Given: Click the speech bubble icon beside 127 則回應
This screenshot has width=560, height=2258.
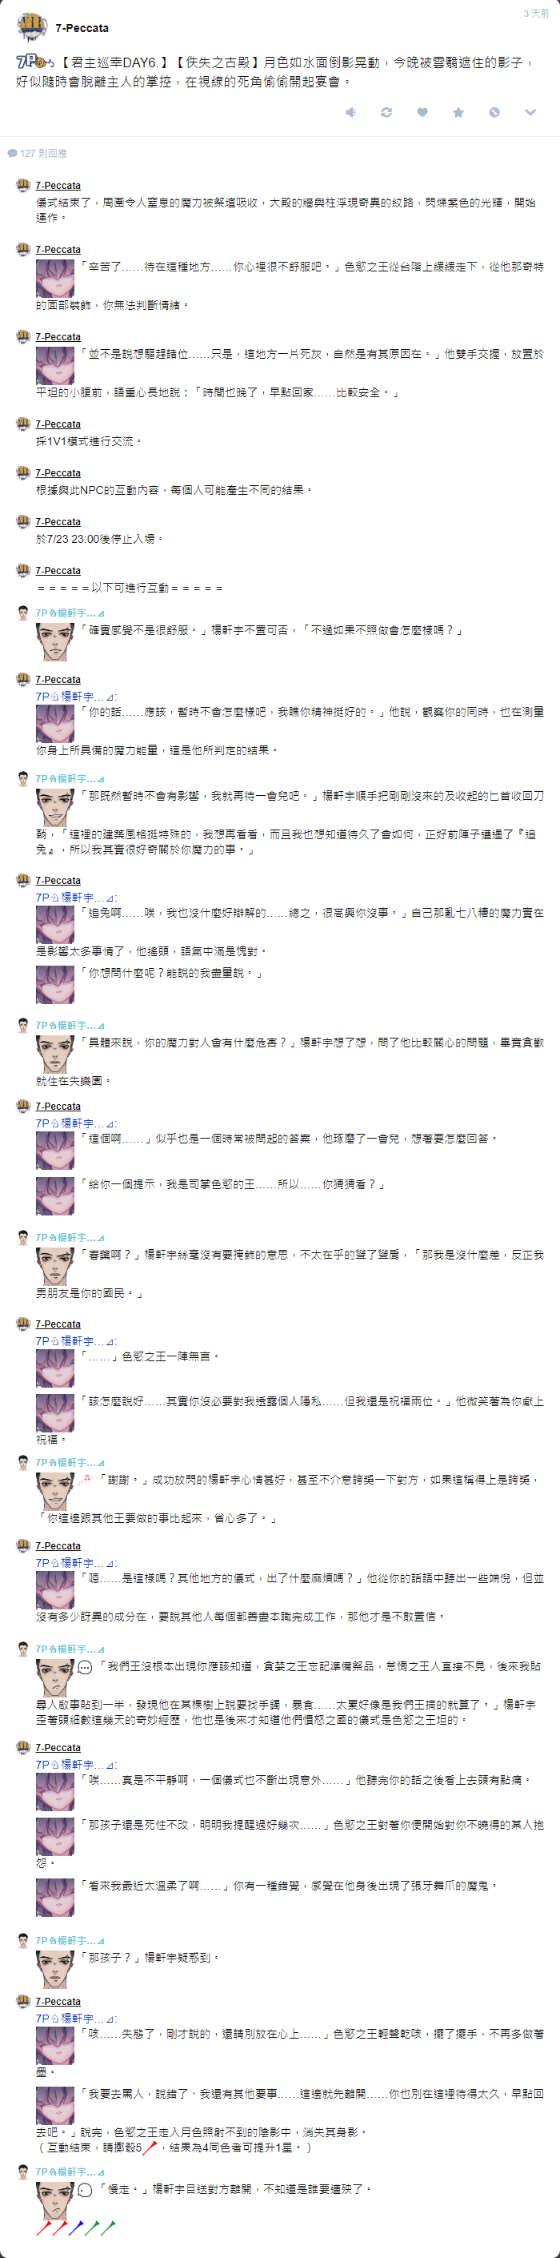Looking at the screenshot, I should point(12,154).
